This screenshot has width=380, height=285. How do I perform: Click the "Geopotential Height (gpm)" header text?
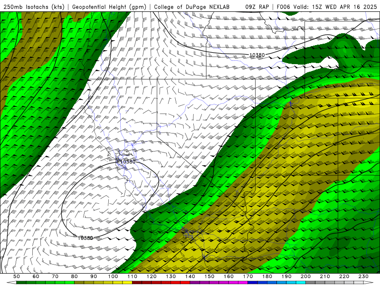[109, 7]
